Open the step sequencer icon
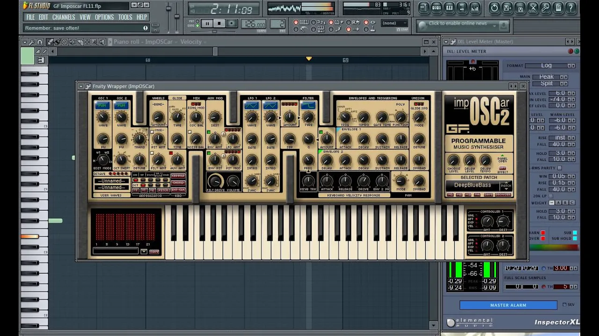This screenshot has width=599, height=336. pos(436,7)
